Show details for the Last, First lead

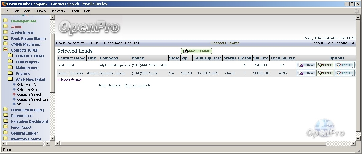coord(306,65)
